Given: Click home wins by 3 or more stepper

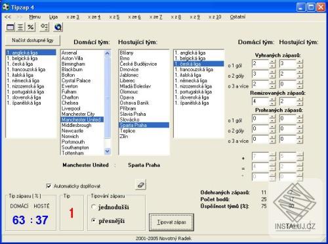Looking at the screenshot, I should click(x=272, y=84).
